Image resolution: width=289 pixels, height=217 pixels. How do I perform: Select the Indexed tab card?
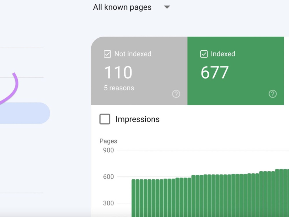coord(236,71)
